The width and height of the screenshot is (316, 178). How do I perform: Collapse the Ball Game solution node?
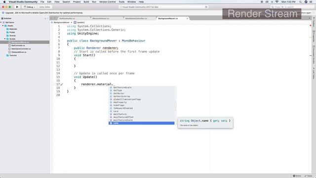click(x=1, y=22)
